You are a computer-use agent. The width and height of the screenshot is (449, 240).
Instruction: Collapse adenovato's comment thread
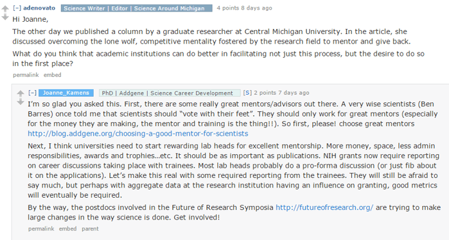[17, 8]
